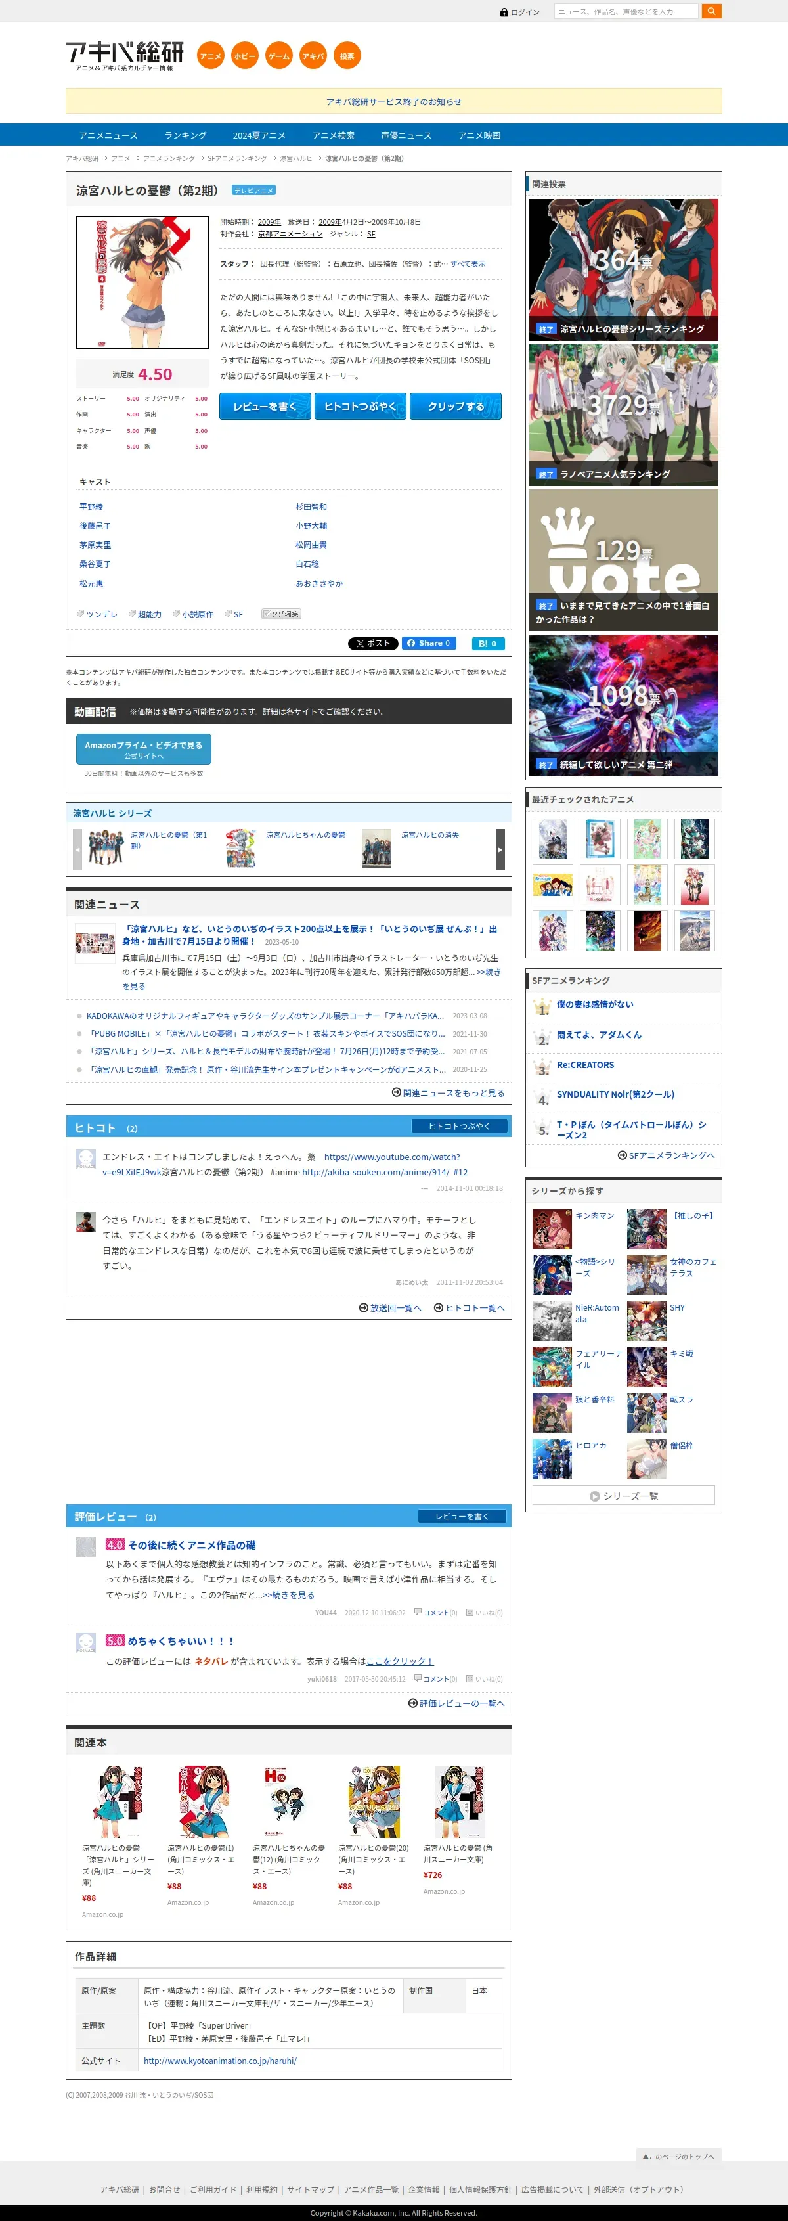788x2221 pixels.
Task: Click cast member 杉田智和
Action: (311, 507)
